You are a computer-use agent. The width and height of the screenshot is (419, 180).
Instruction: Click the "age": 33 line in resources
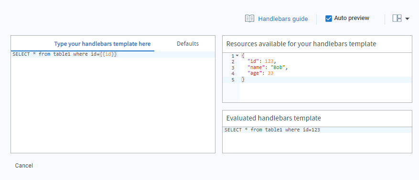tap(260, 73)
